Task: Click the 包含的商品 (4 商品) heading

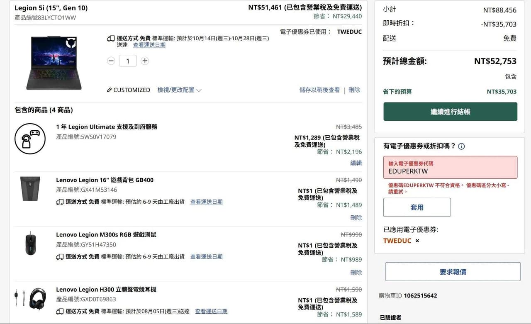Action: (x=44, y=110)
